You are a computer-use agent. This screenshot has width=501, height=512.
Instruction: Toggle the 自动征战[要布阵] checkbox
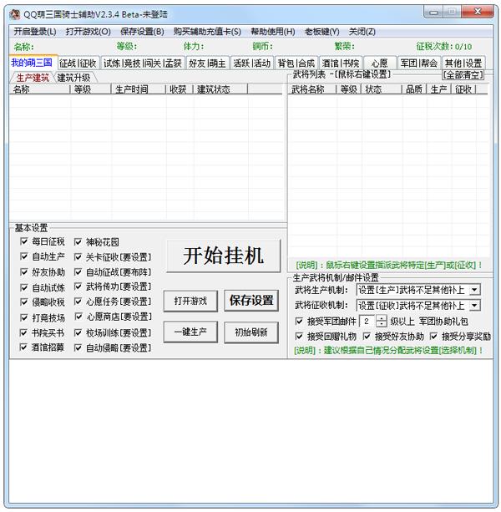tap(78, 271)
